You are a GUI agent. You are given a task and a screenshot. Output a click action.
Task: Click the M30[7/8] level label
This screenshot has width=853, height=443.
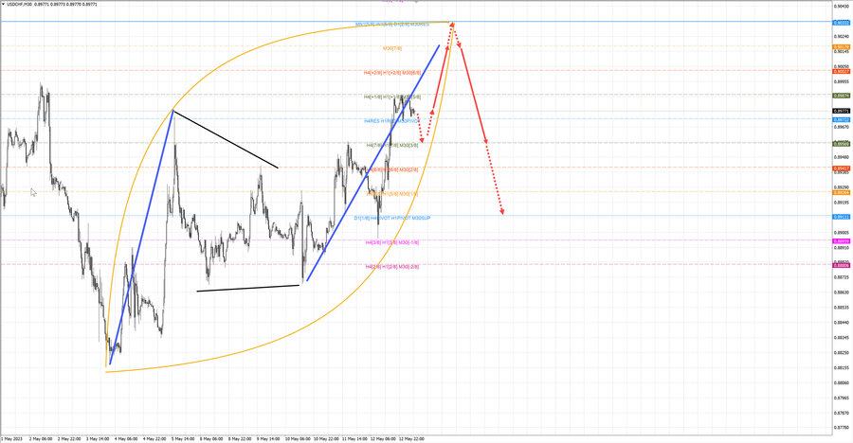(x=392, y=48)
